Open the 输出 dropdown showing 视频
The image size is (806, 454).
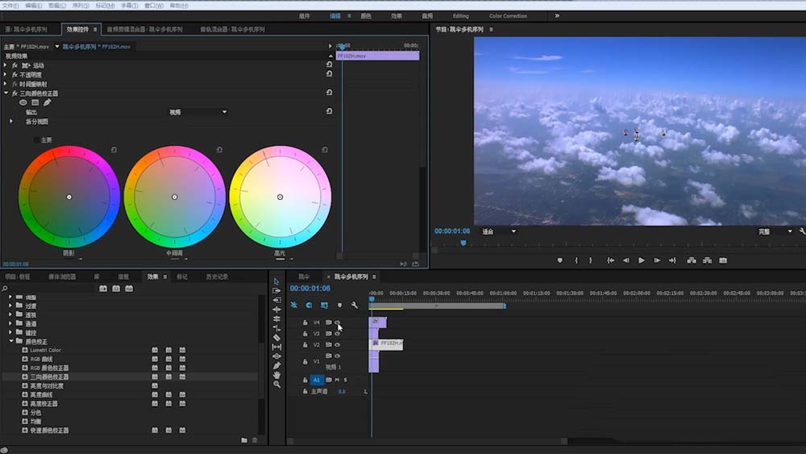(197, 112)
